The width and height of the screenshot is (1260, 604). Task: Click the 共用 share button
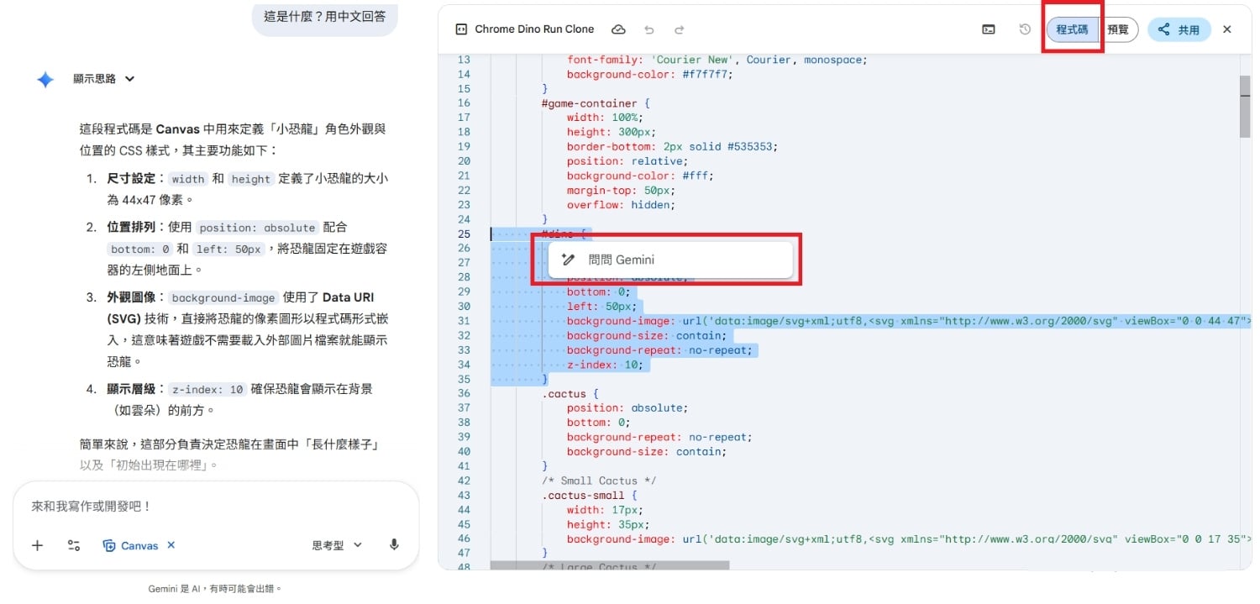(1179, 29)
